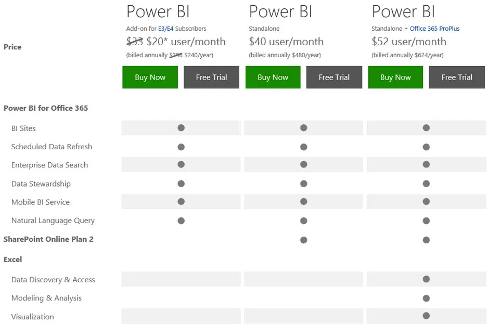
Task: Click the Power BI for Office 365 heading
Action: [x=46, y=108]
